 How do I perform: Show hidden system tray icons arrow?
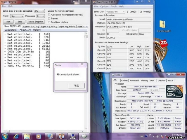point(153,136)
